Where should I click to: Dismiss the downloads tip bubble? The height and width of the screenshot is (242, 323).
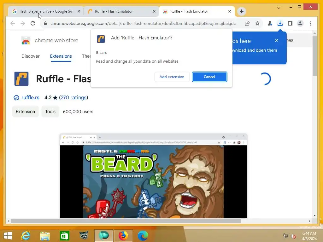(276, 40)
